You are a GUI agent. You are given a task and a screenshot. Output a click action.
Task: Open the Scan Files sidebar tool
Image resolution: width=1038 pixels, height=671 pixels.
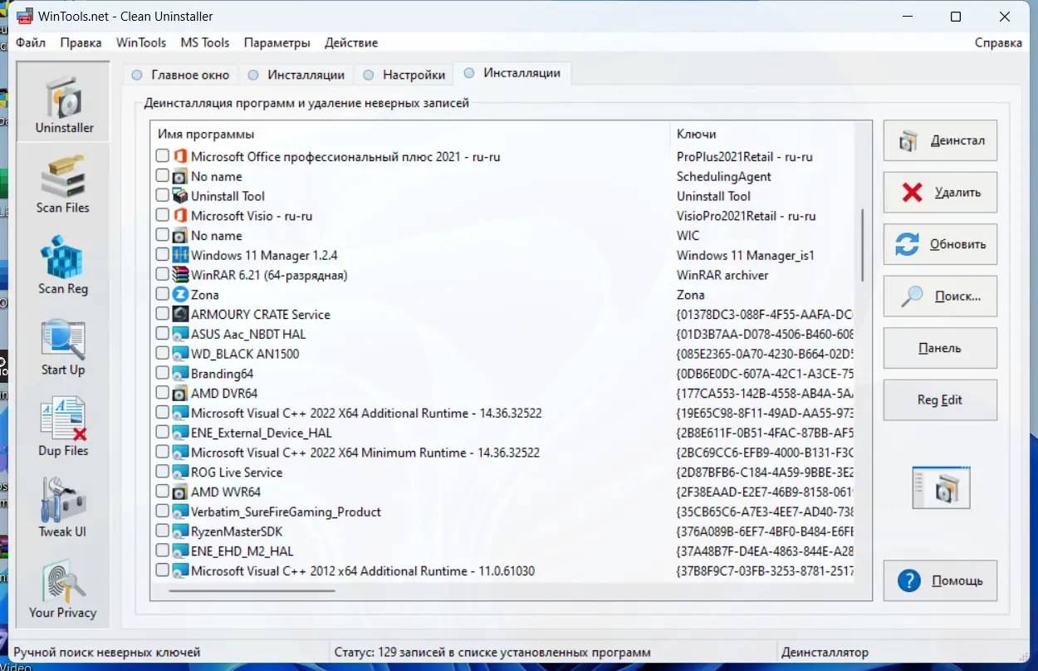[x=63, y=184]
